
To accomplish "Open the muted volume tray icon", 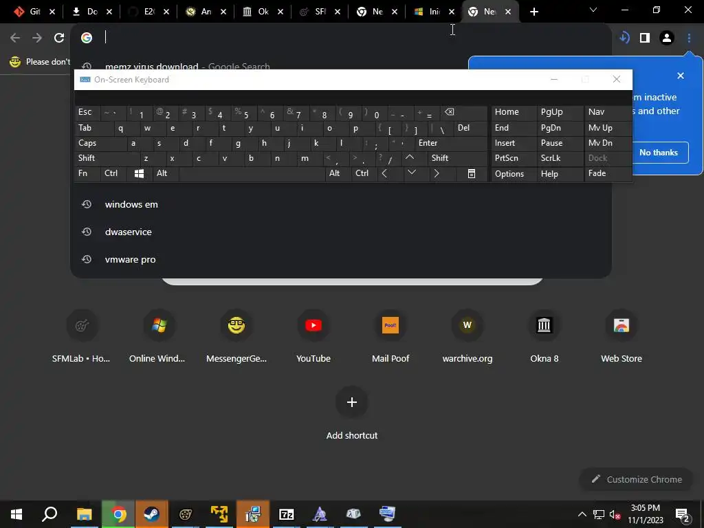I will click(x=615, y=514).
